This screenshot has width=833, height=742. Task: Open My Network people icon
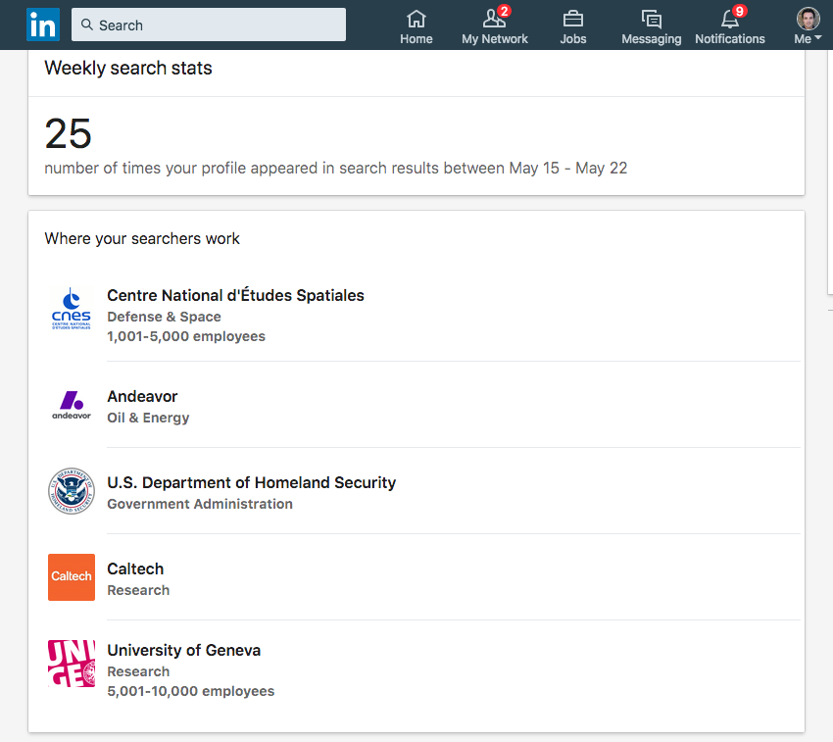(x=493, y=20)
